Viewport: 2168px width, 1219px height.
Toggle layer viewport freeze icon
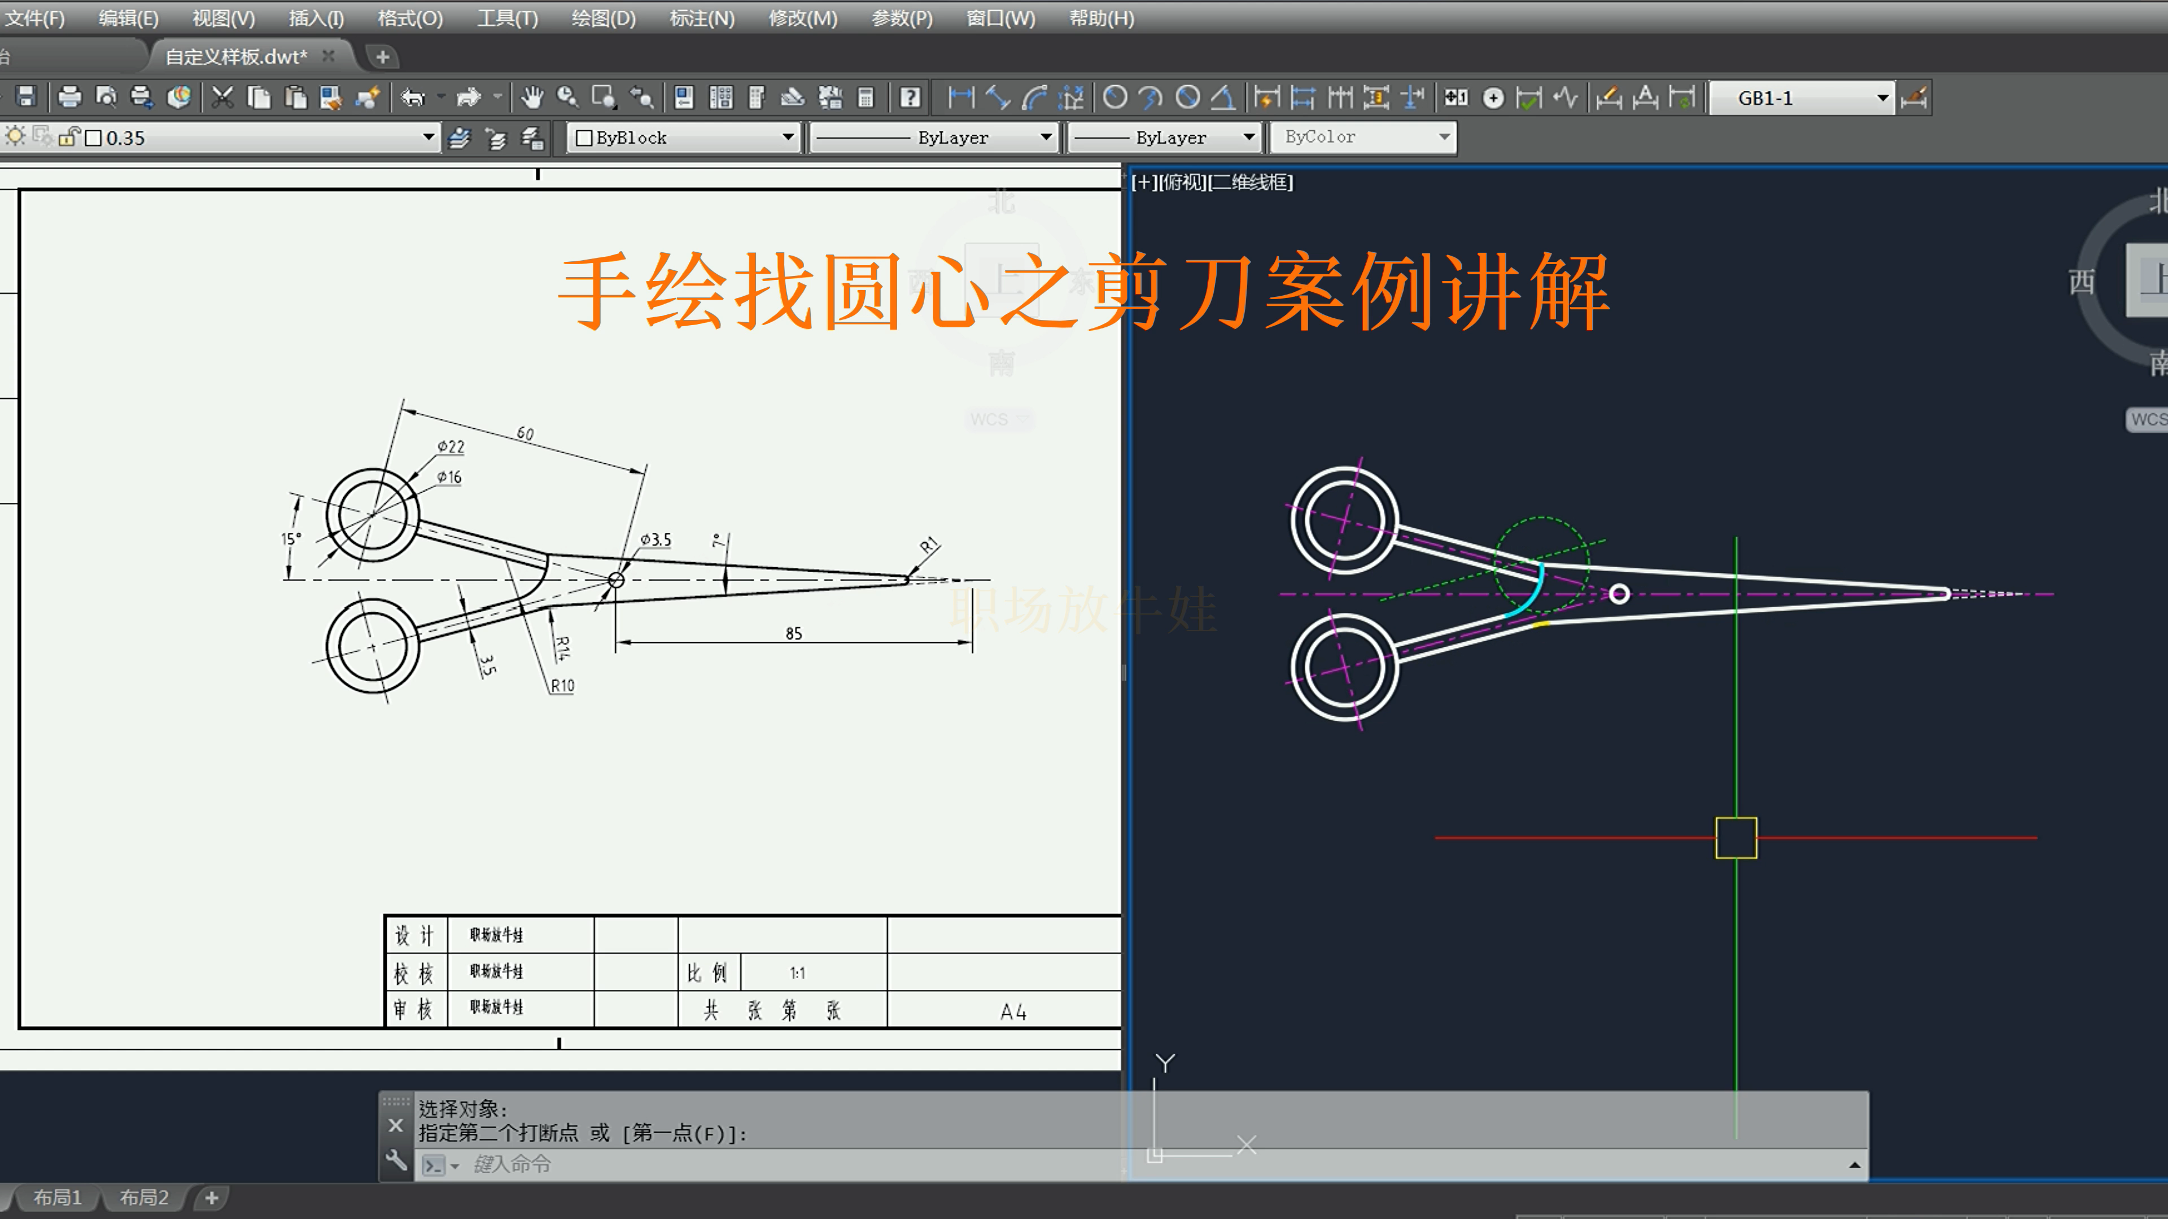click(x=42, y=135)
